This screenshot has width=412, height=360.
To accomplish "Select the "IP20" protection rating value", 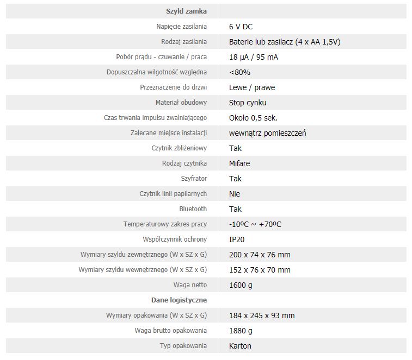I will tap(237, 239).
